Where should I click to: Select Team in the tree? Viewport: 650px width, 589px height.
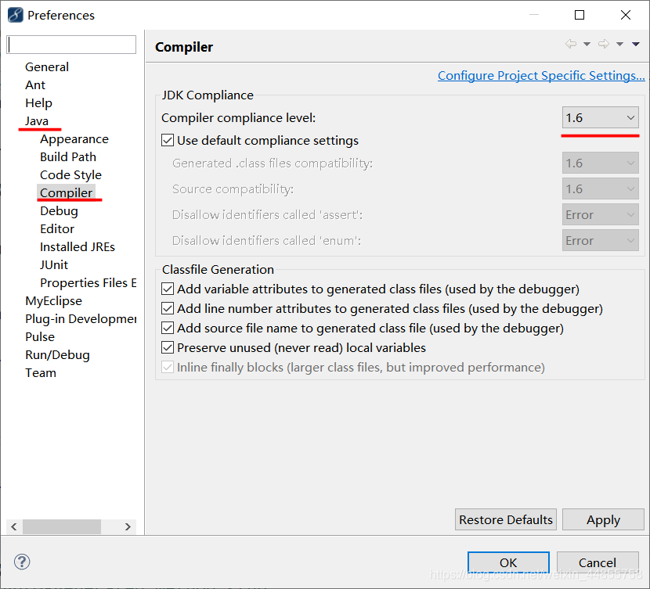[x=41, y=373]
